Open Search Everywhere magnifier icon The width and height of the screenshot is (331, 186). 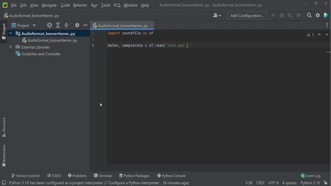point(309,15)
